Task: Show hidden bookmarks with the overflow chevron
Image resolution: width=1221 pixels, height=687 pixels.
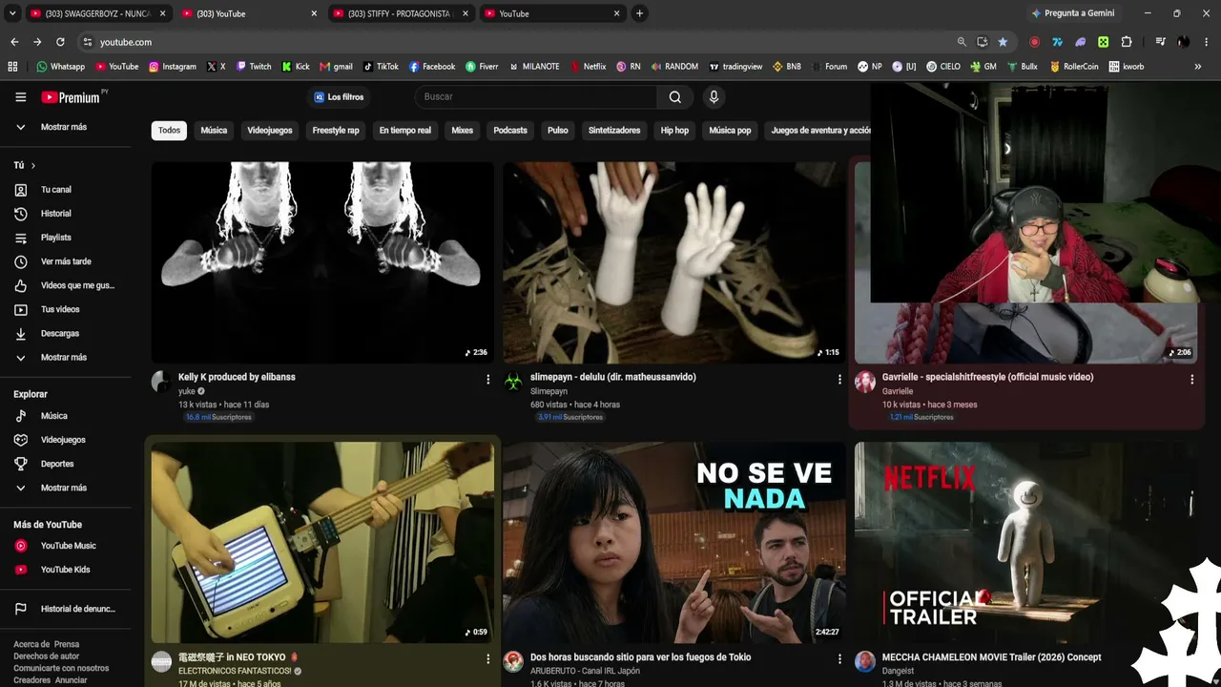Action: tap(1198, 67)
